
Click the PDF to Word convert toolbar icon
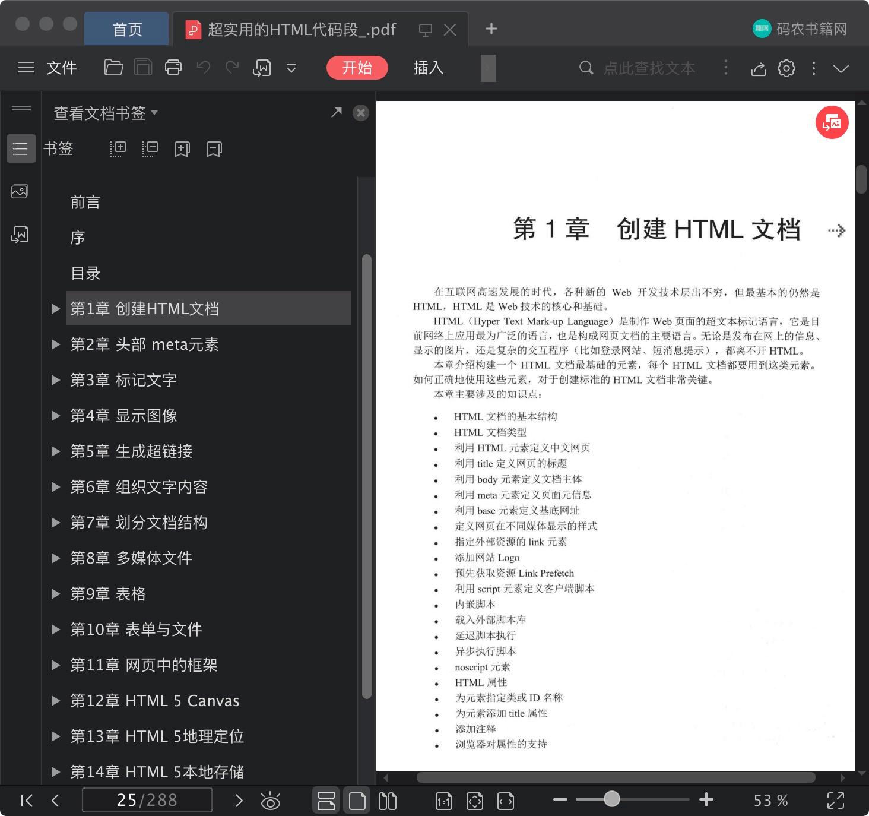pos(262,68)
